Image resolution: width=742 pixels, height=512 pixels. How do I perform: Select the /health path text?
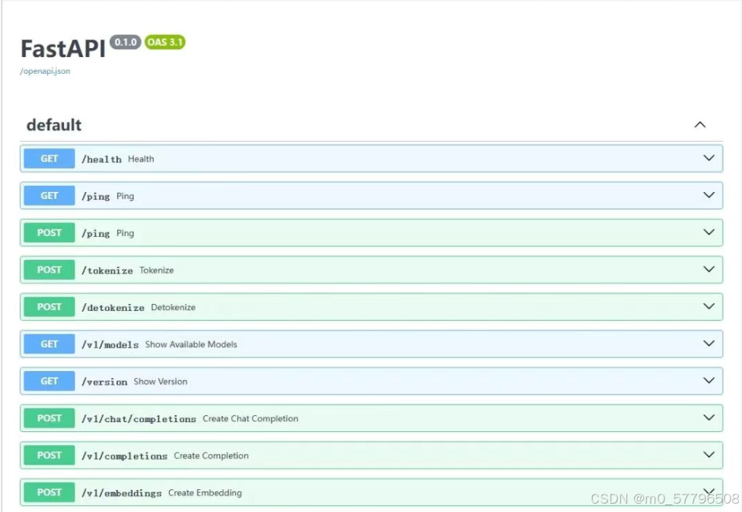(101, 159)
